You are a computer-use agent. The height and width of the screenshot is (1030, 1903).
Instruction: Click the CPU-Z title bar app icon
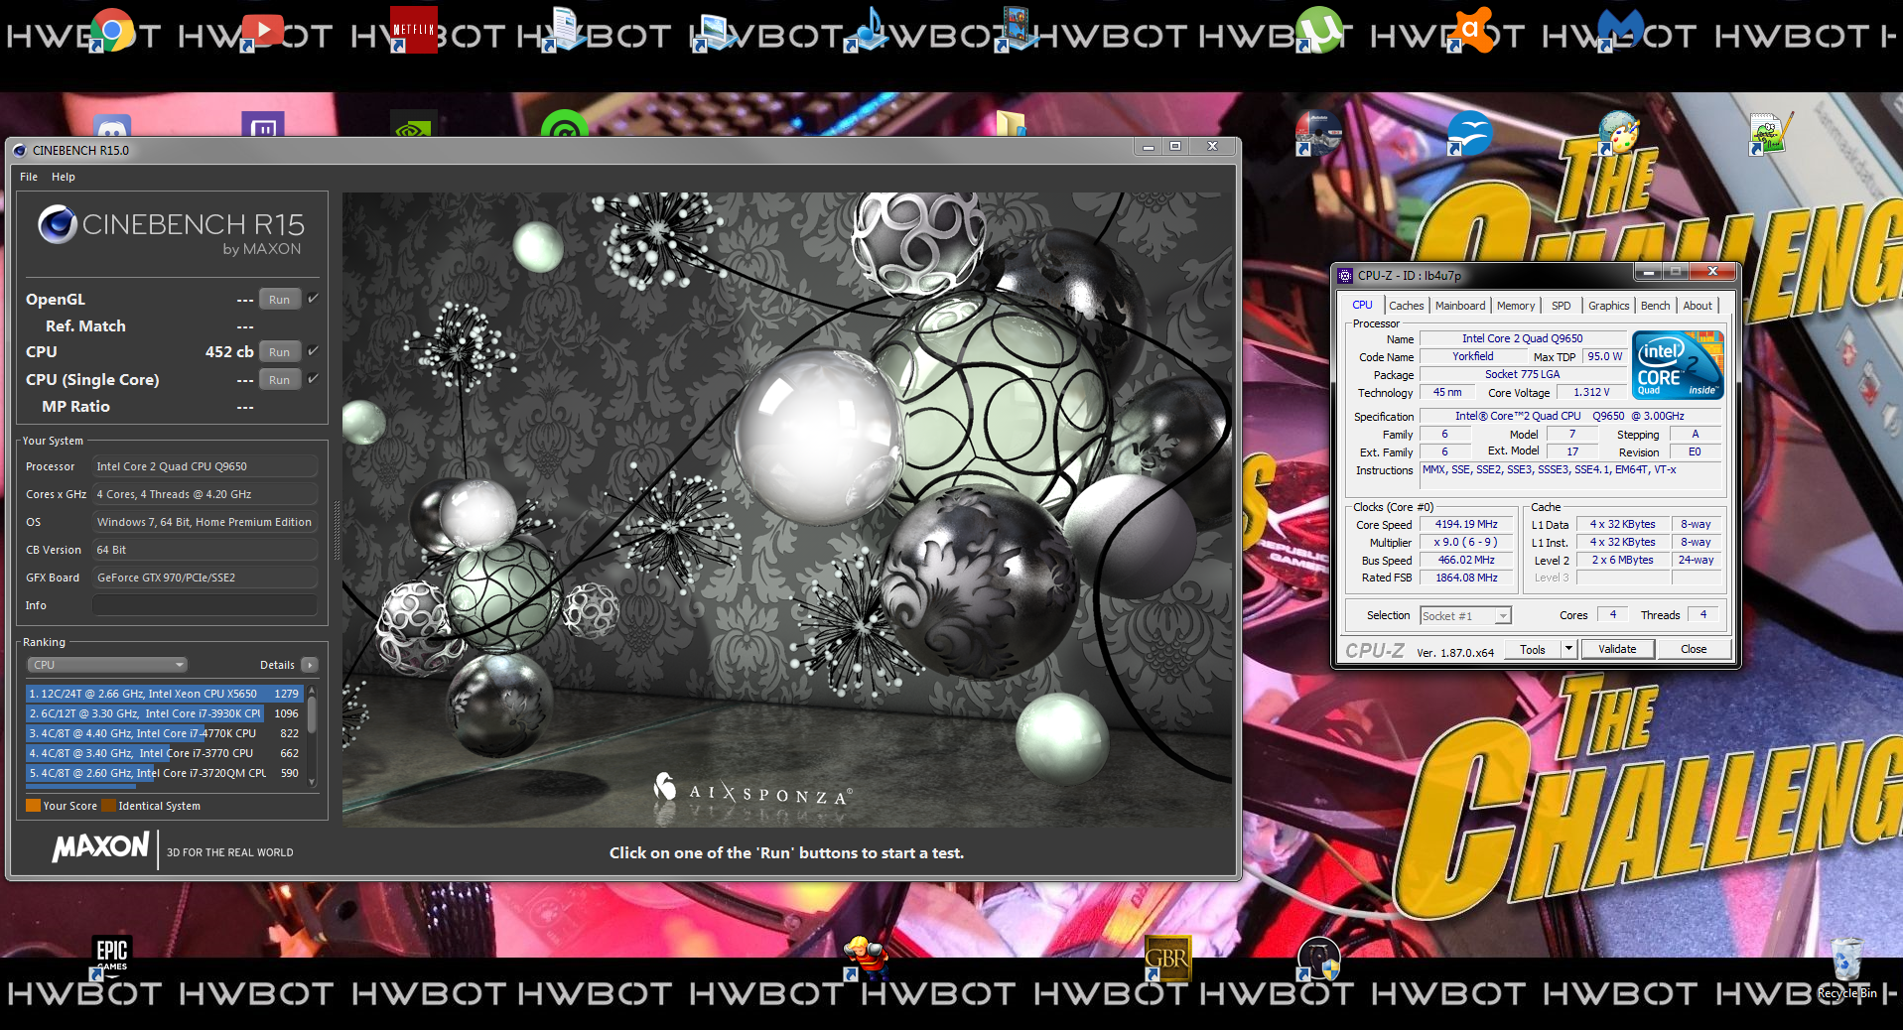tap(1345, 276)
